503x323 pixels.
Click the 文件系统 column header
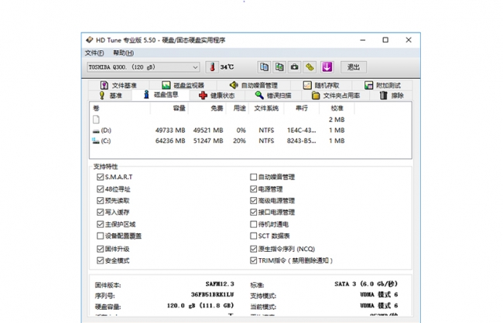click(266, 108)
